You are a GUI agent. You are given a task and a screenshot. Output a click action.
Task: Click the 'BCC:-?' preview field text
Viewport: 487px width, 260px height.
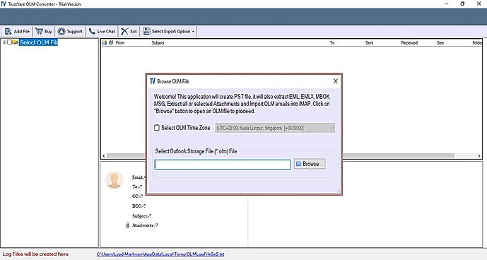tap(139, 206)
